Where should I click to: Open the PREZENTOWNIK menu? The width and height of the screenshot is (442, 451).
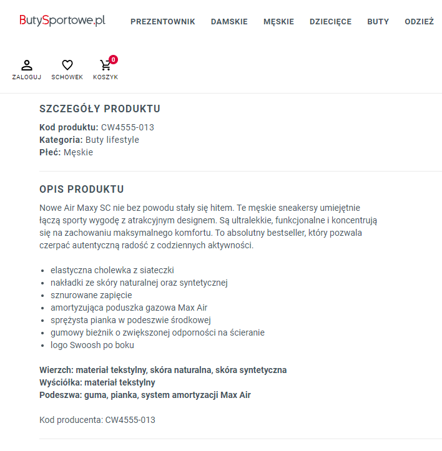coord(163,22)
